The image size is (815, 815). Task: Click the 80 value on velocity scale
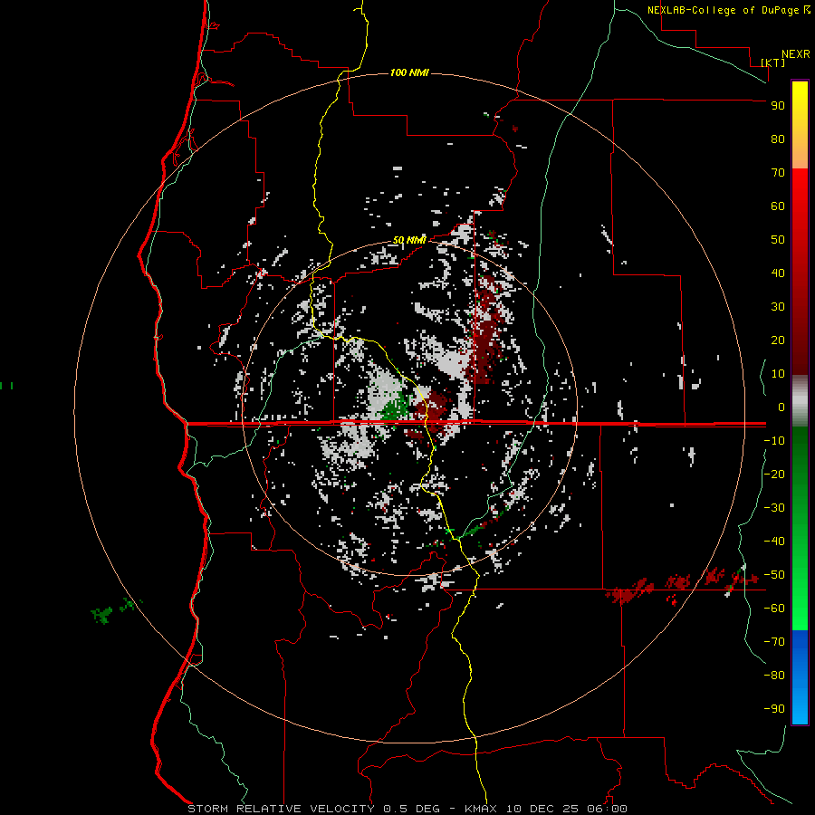[x=778, y=139]
